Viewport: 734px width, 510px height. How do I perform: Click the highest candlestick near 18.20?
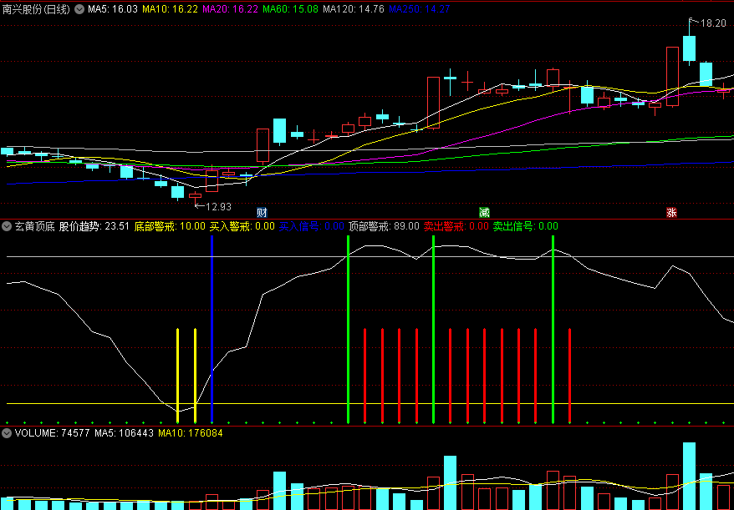(689, 48)
